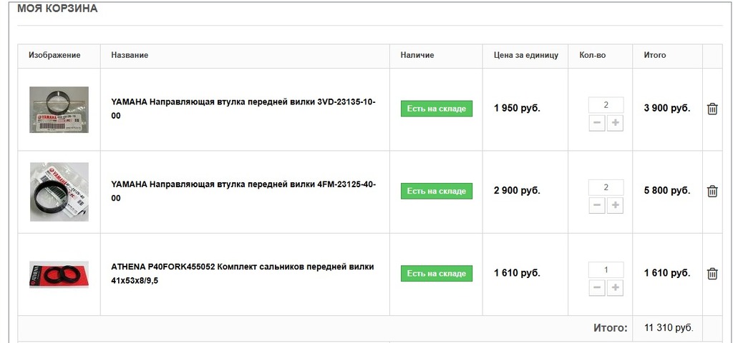Focus quantity field for 4FM-23125-40-00 bushing

[606, 187]
